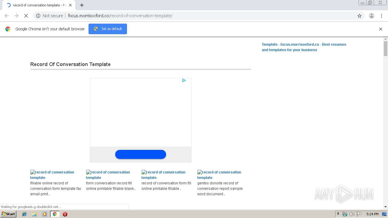
Task: Dismiss the default browser notification bar
Action: pyautogui.click(x=381, y=29)
